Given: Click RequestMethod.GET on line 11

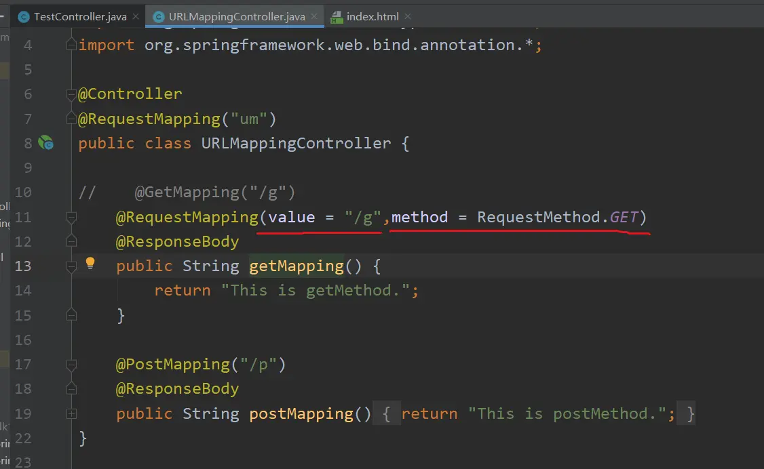Looking at the screenshot, I should 558,217.
